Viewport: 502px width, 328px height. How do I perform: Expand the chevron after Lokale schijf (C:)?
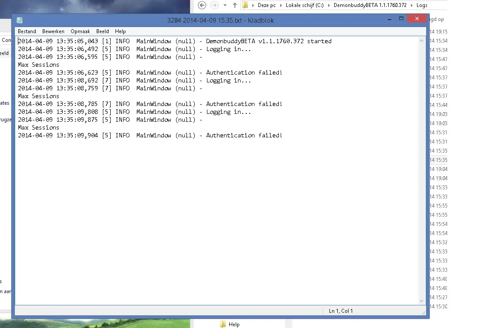pyautogui.click(x=329, y=5)
